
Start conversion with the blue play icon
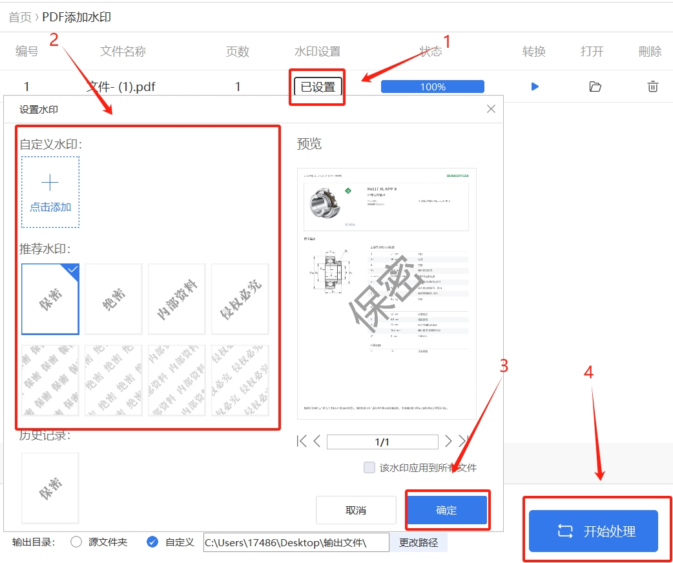pyautogui.click(x=535, y=86)
